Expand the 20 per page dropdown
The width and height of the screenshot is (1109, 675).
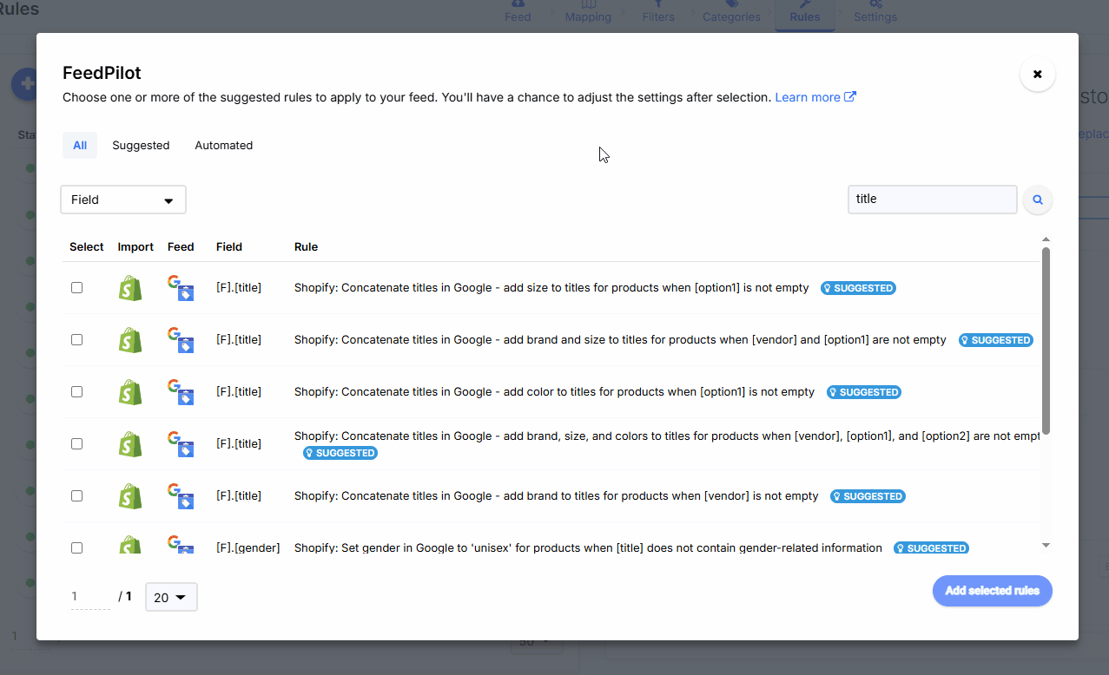pyautogui.click(x=171, y=597)
